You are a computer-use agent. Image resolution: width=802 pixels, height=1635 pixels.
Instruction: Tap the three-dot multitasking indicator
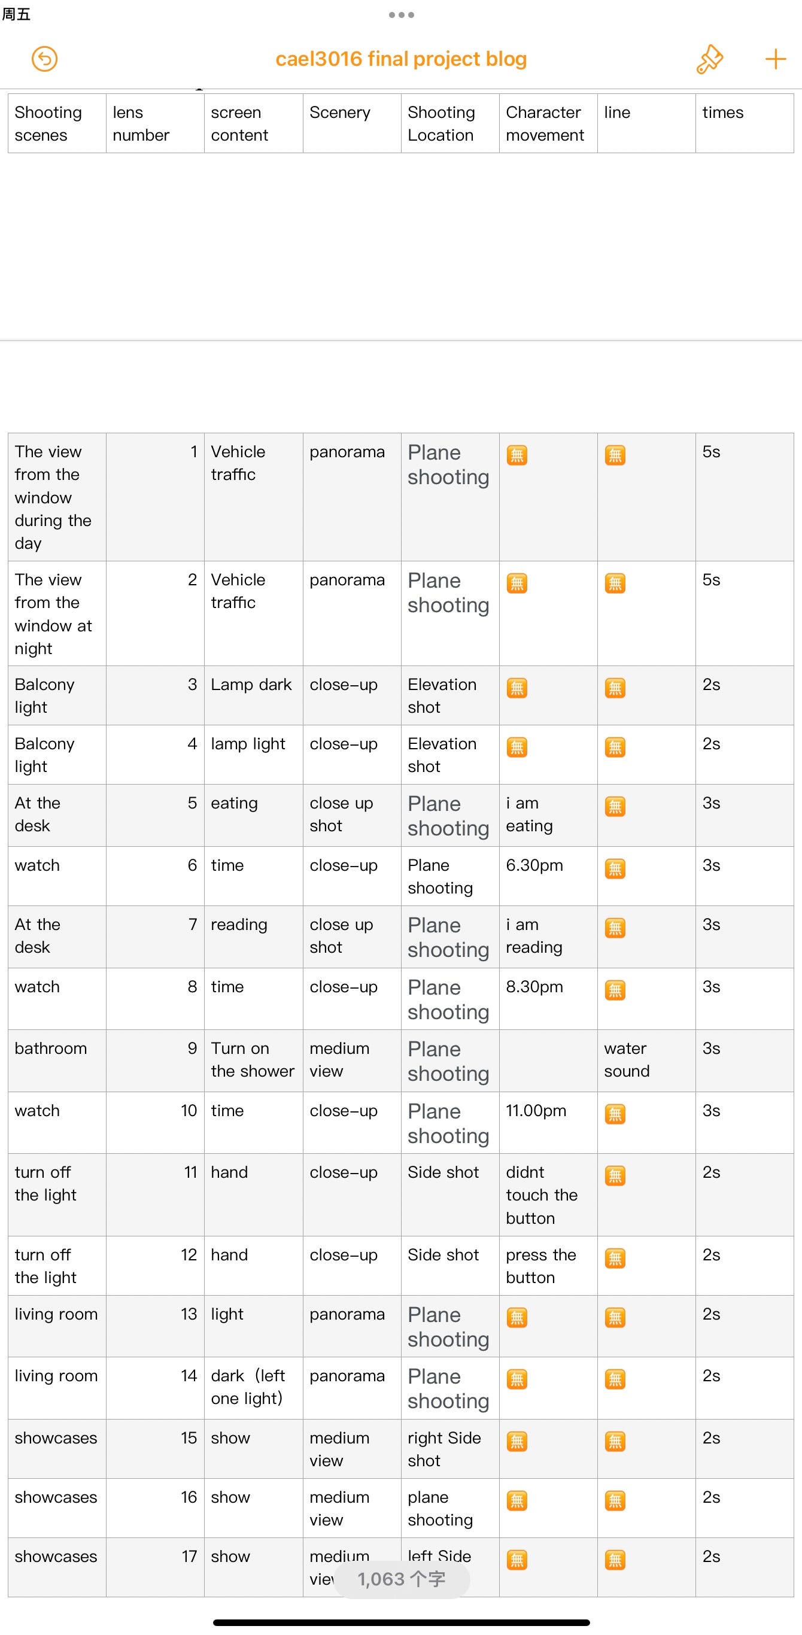(402, 14)
